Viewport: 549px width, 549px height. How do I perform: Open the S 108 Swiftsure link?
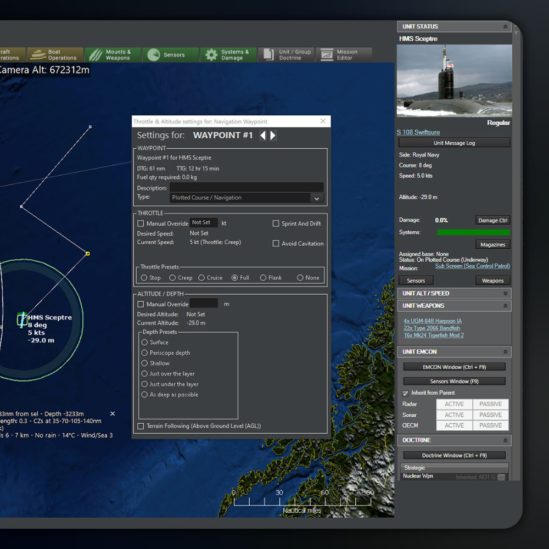point(418,132)
